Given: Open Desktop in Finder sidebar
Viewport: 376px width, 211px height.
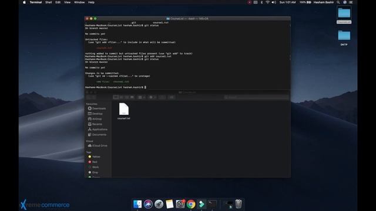Looking at the screenshot, I should point(95,114).
